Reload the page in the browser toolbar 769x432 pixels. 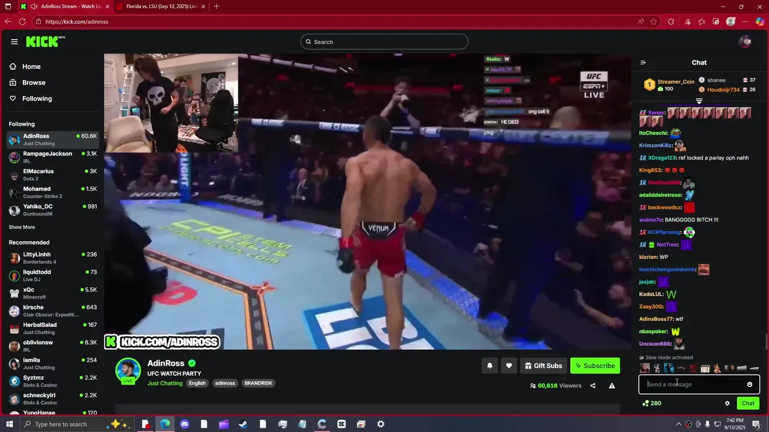(x=22, y=22)
